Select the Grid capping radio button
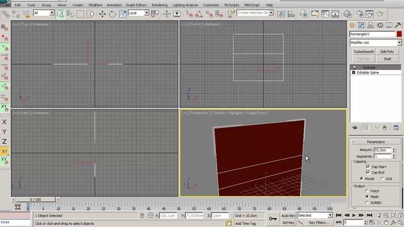Screen dimensions: 404x227 pos(382,178)
